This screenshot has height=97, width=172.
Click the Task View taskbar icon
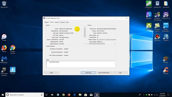coord(46,95)
